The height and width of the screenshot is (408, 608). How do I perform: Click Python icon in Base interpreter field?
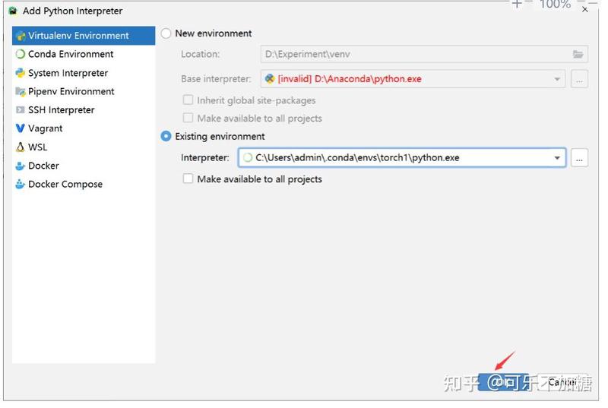click(x=270, y=79)
